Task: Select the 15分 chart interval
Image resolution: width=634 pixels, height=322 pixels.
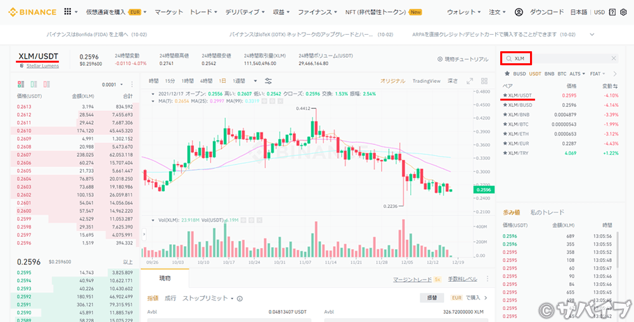Action: click(x=170, y=81)
